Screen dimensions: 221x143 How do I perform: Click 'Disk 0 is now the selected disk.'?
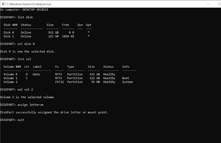pos(28,52)
